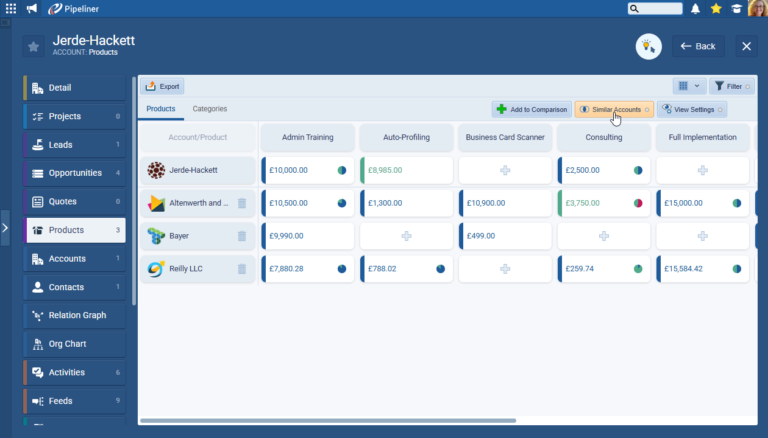This screenshot has height=438, width=768.
Task: Open favorites star in top bar
Action: pos(716,9)
